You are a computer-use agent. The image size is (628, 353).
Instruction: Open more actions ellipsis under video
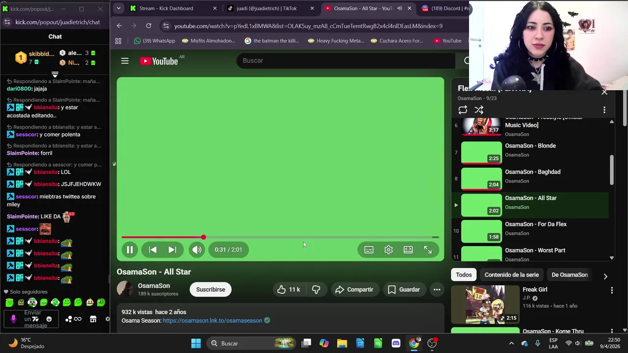pyautogui.click(x=437, y=289)
